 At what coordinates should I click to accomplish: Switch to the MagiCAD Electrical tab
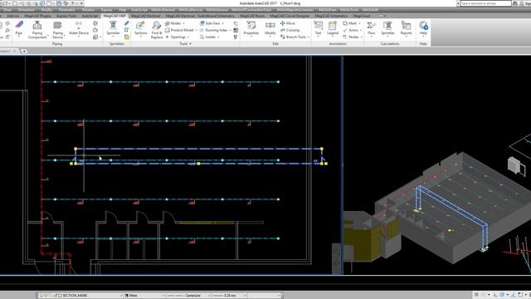point(146,16)
